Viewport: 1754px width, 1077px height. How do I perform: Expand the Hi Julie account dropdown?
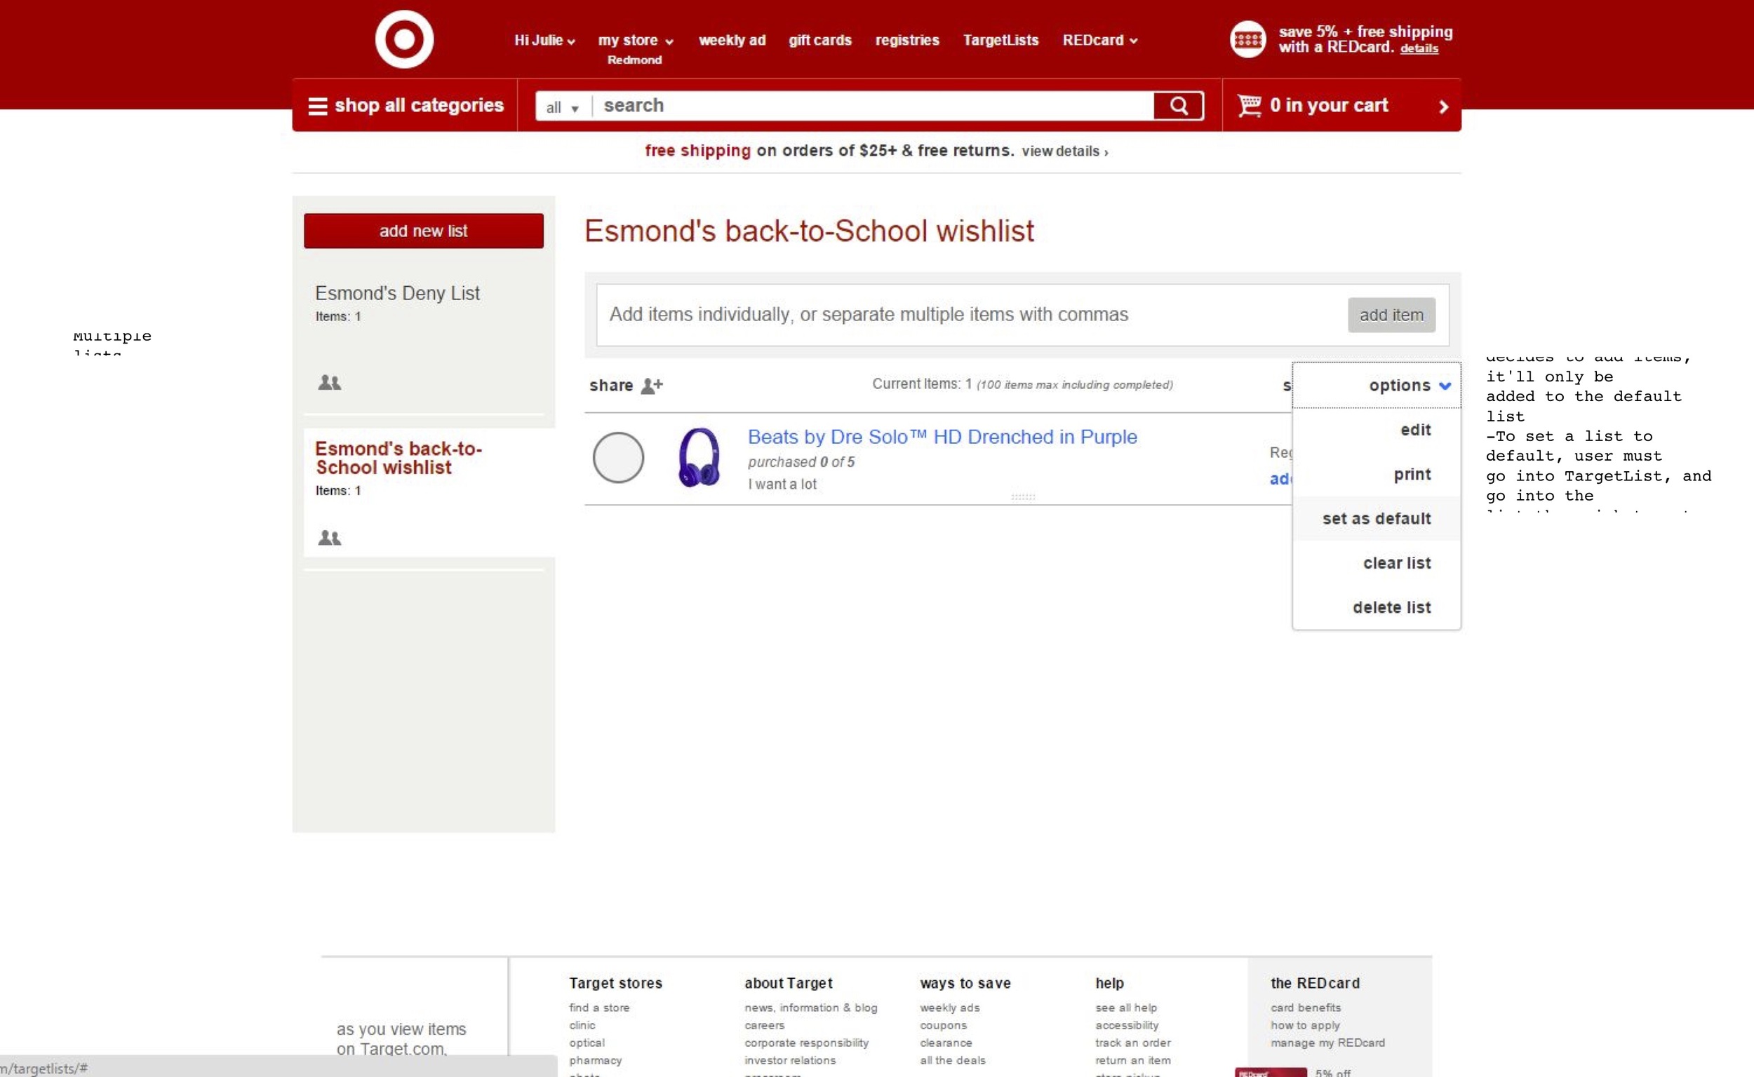(x=544, y=41)
